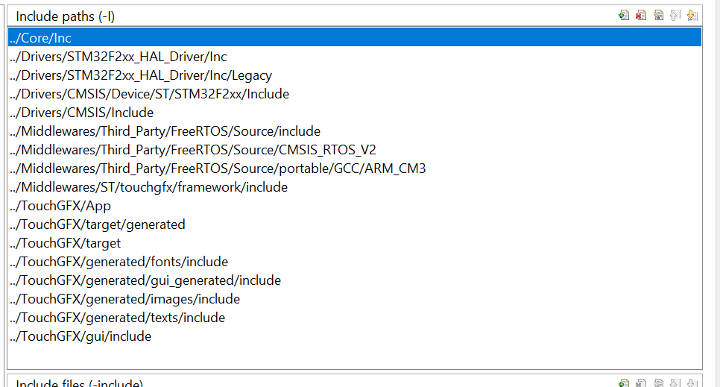This screenshot has height=387, width=720.
Task: Add a new include path entry
Action: (x=624, y=16)
